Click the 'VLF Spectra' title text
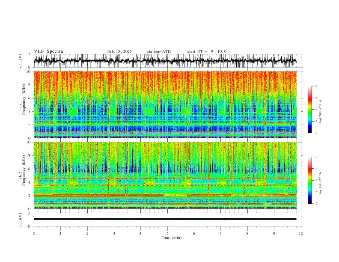339x262 pixels. tap(48, 51)
